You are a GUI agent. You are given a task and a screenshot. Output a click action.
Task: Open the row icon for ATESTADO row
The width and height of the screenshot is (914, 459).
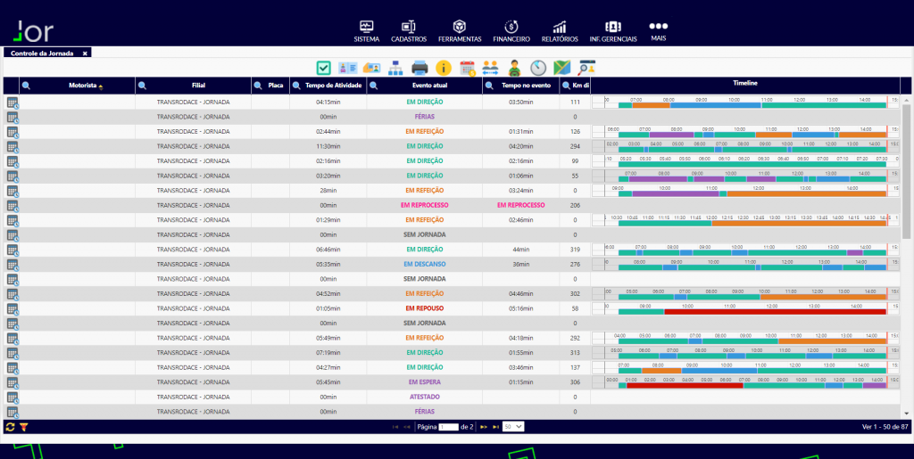(12, 397)
